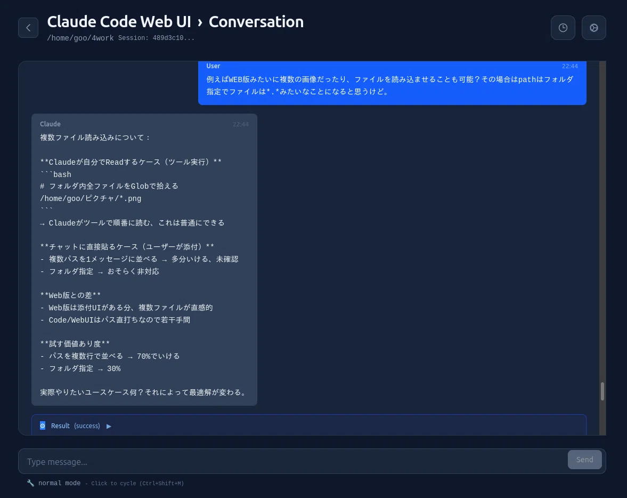
Task: Click the conversation scrollbar thumb
Action: coord(602,391)
